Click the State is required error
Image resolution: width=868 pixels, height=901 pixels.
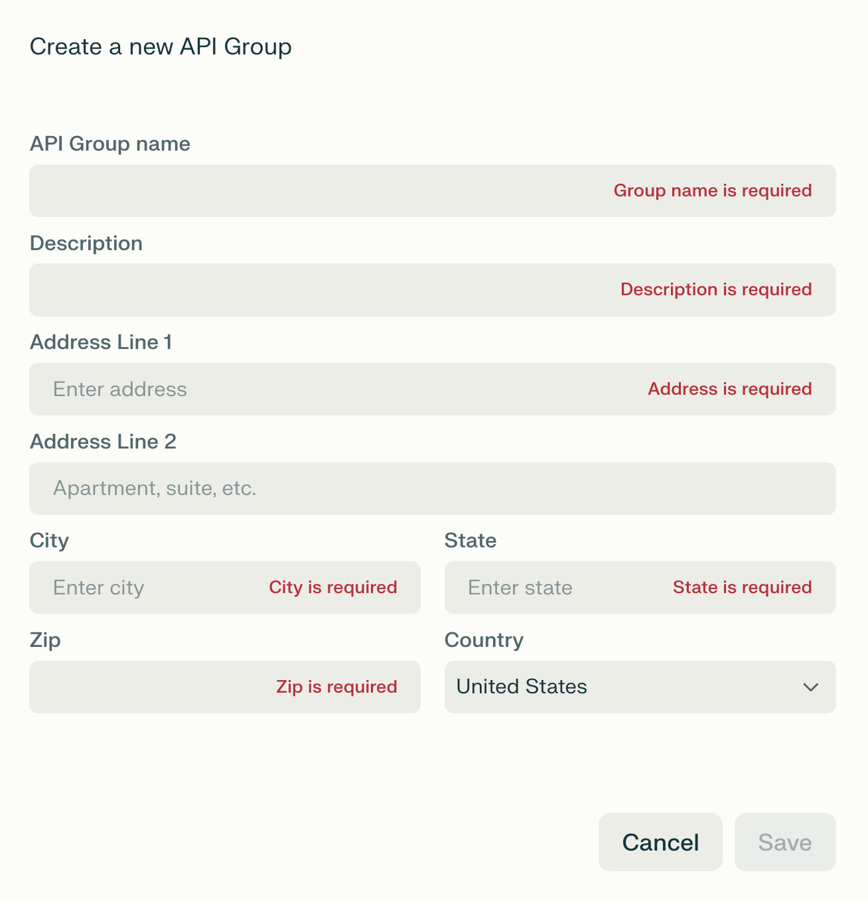point(741,587)
